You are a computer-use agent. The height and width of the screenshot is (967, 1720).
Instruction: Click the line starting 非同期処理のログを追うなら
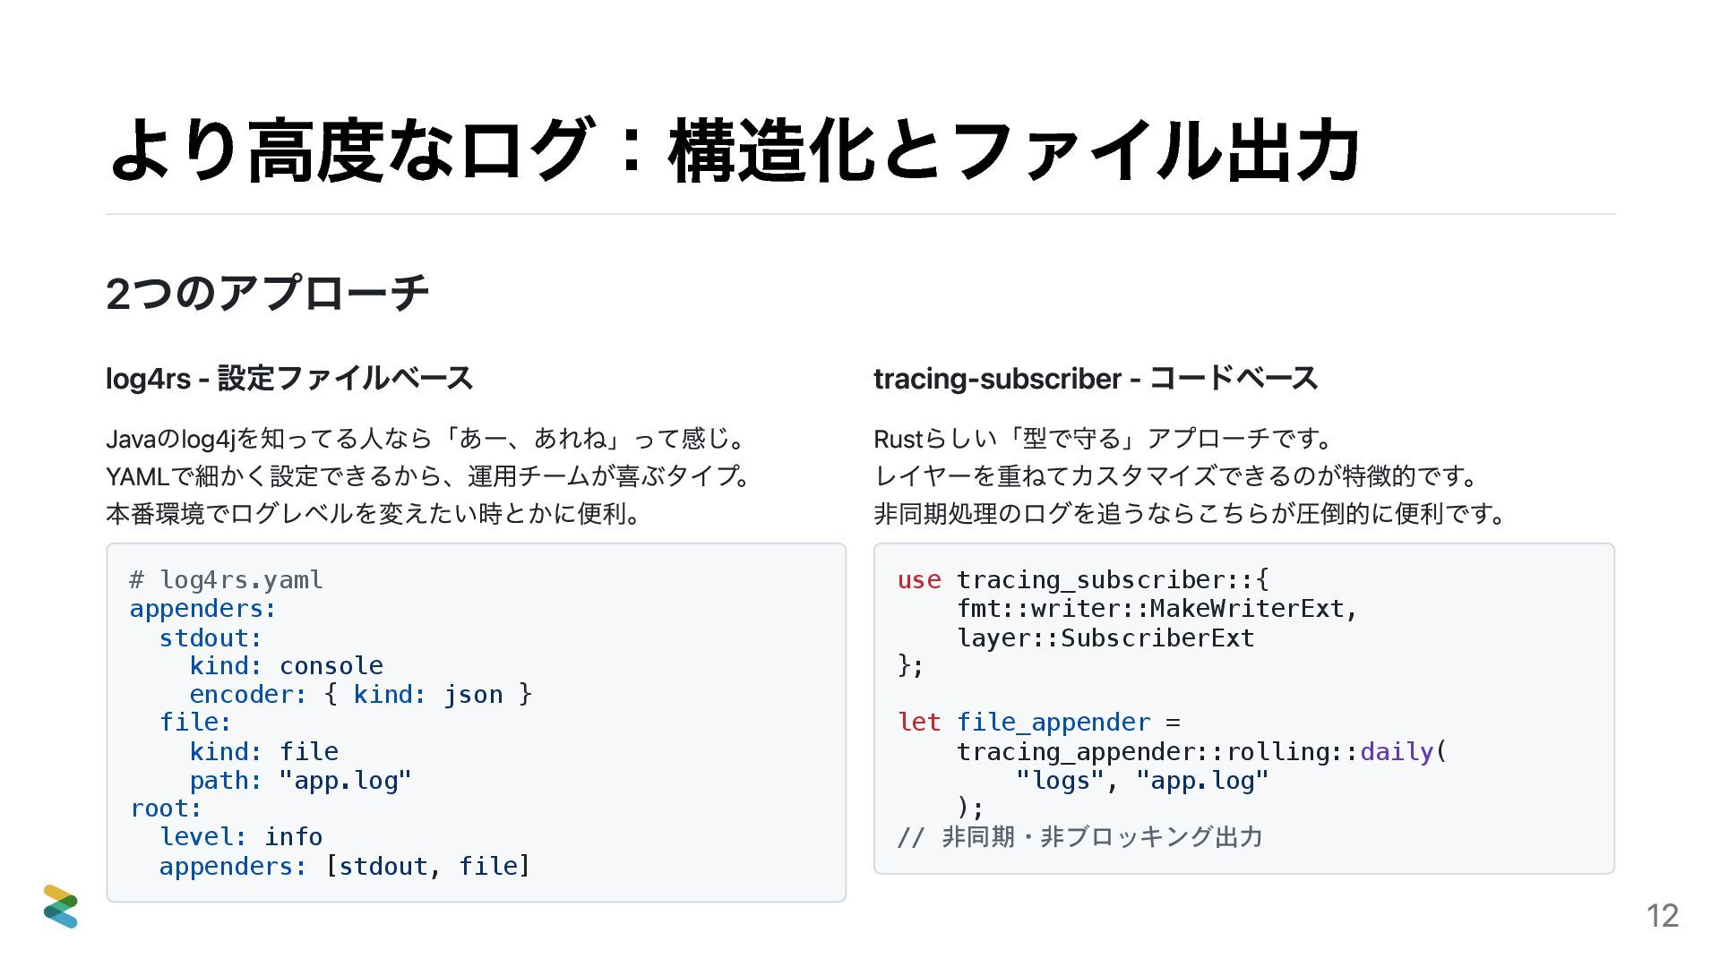[x=1191, y=514]
